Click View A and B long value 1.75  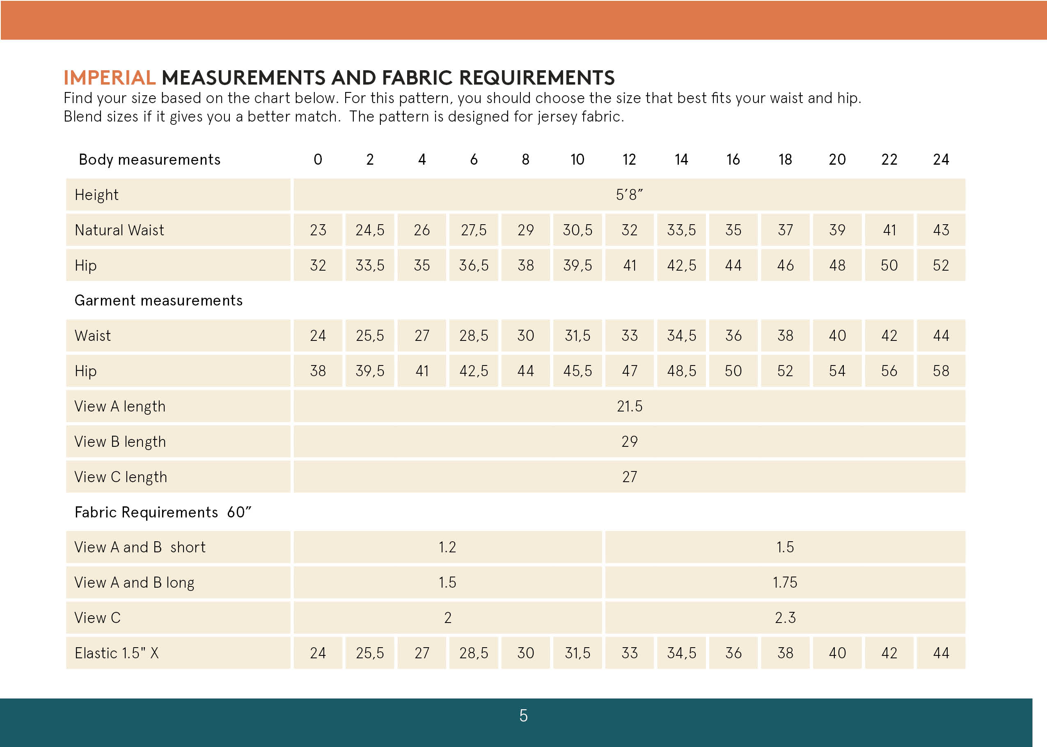[x=785, y=583]
